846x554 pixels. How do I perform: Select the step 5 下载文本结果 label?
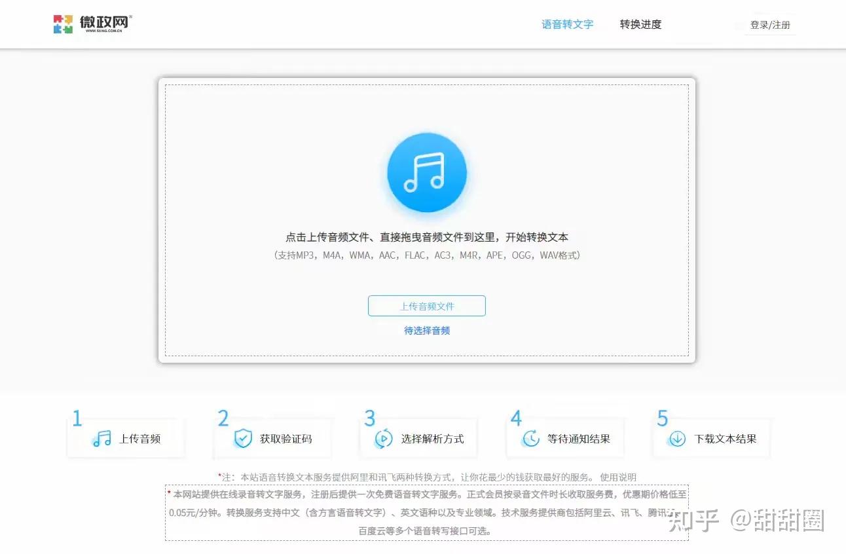tap(726, 439)
